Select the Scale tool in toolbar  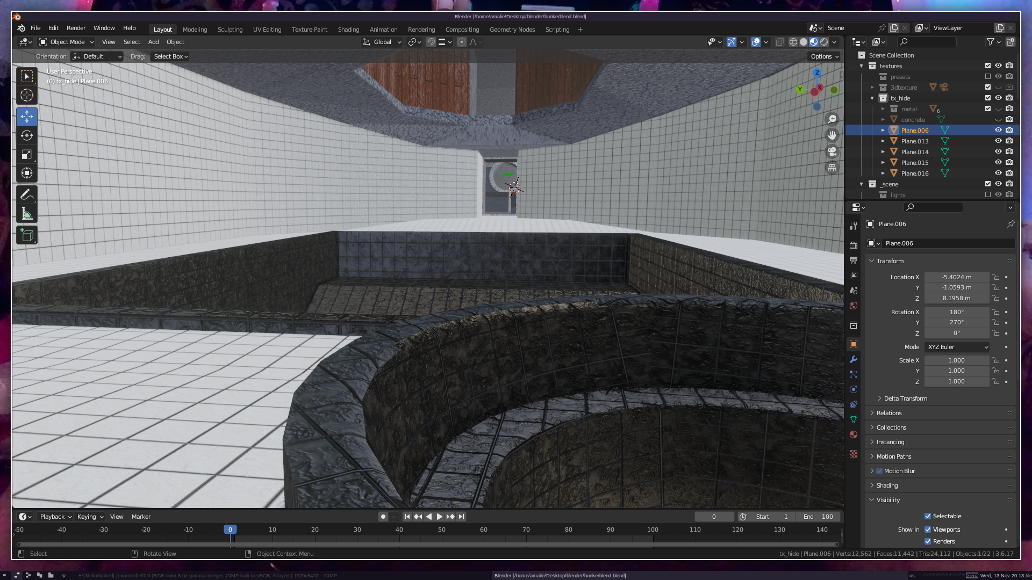click(x=27, y=155)
